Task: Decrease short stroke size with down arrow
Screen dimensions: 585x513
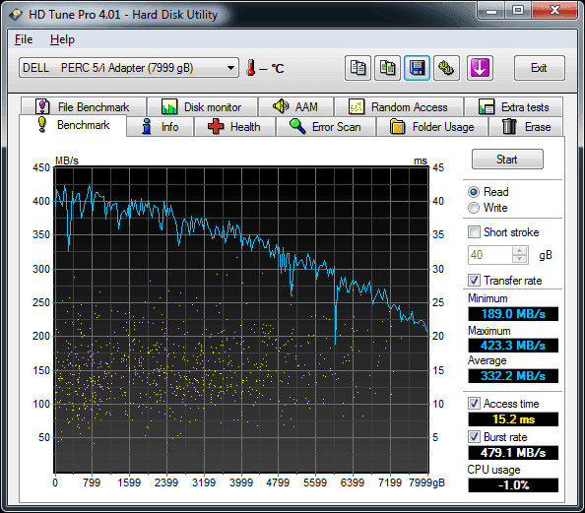Action: [x=520, y=259]
